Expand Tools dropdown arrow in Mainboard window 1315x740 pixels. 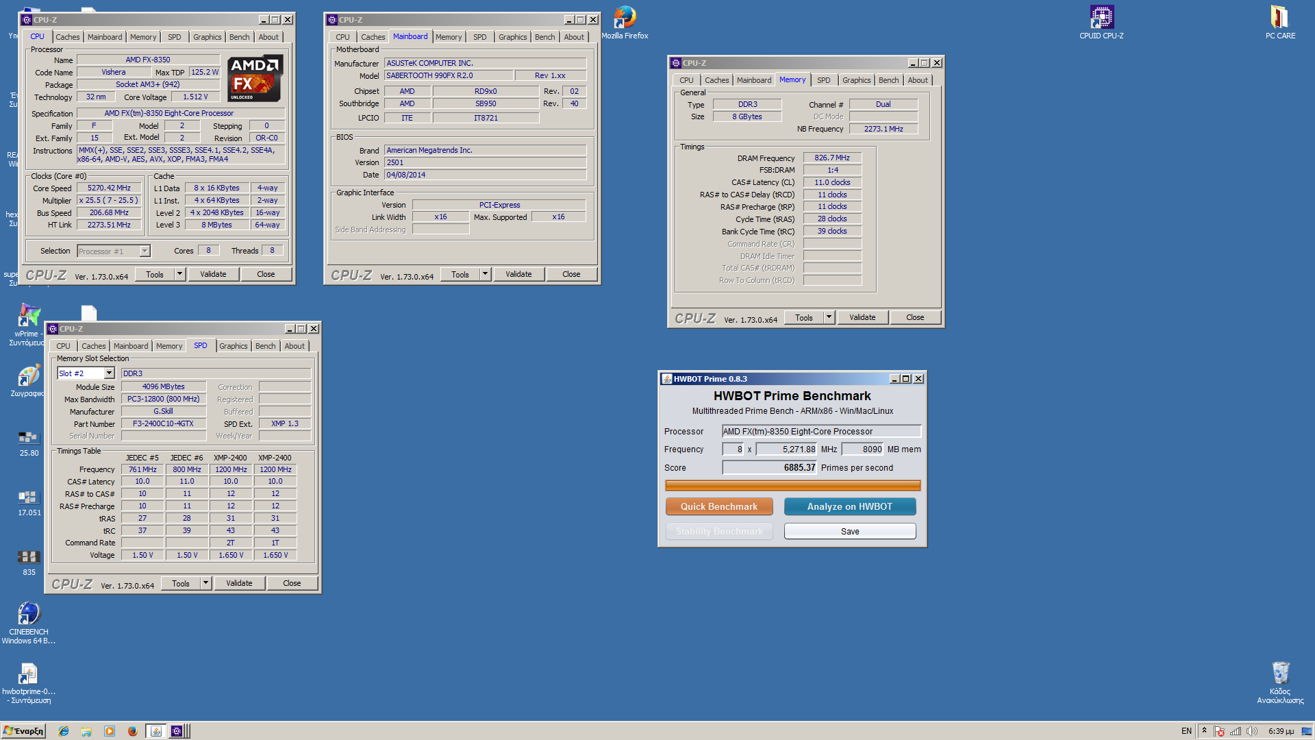click(x=485, y=274)
